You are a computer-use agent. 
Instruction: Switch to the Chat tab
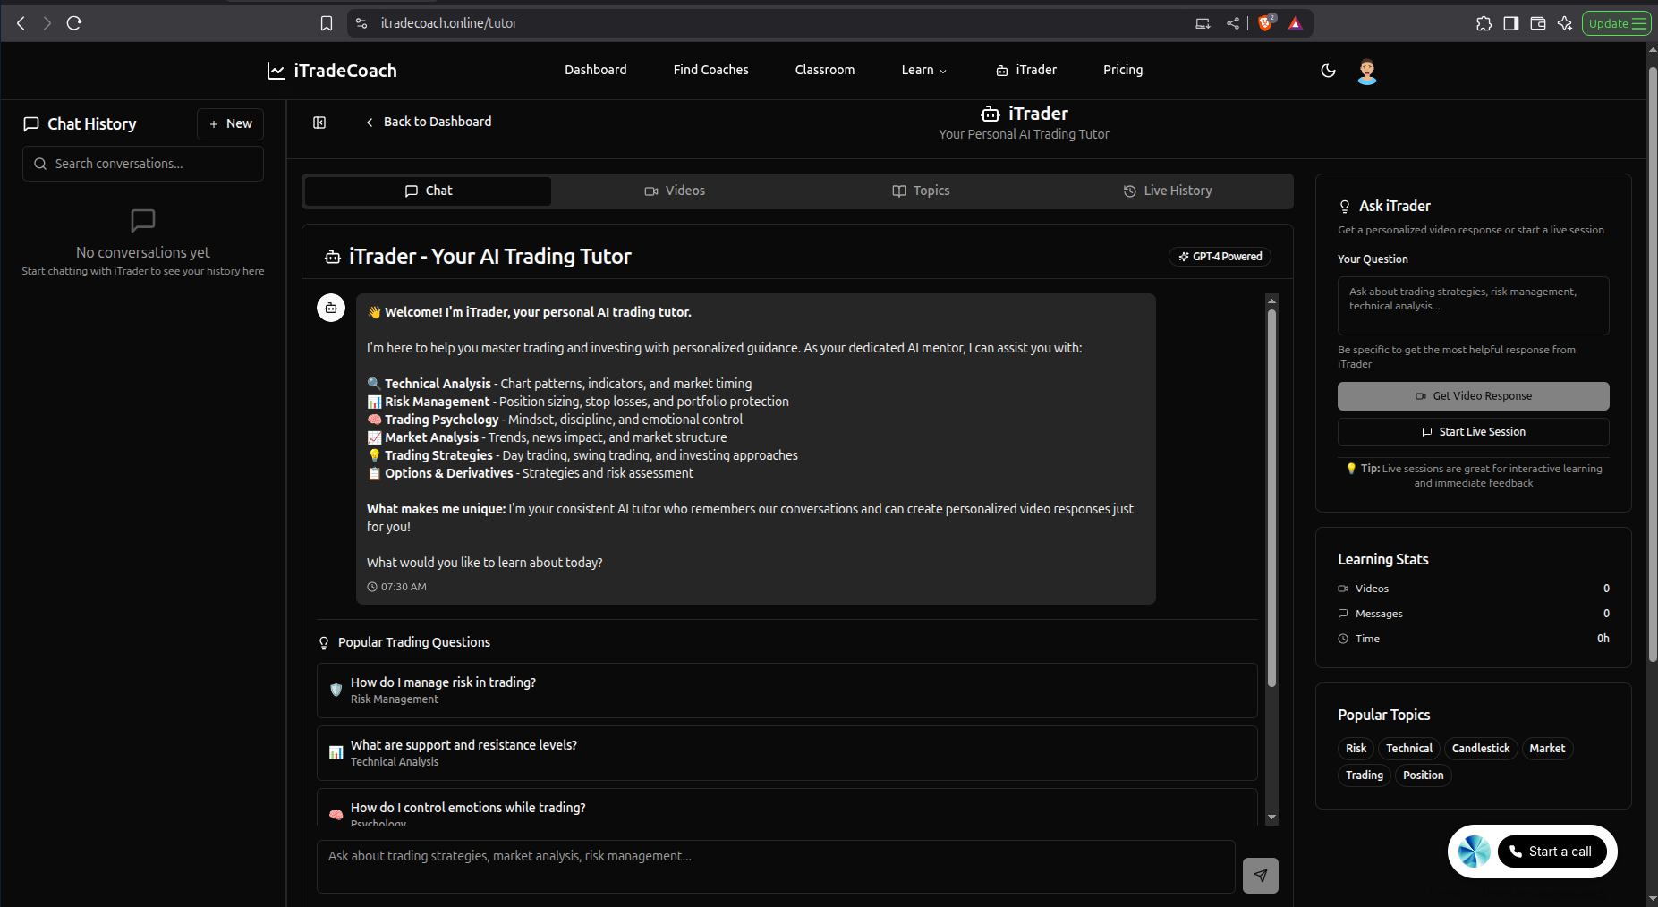pyautogui.click(x=429, y=191)
